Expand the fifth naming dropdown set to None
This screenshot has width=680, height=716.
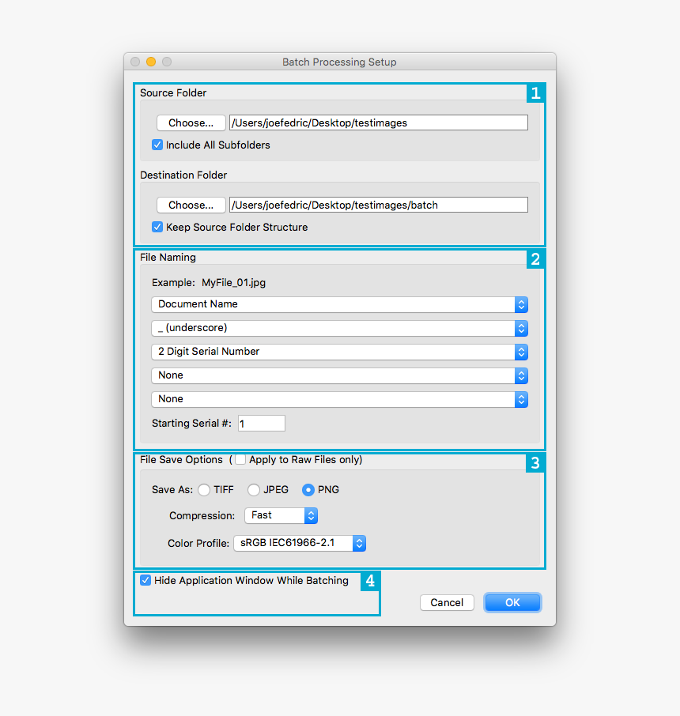[x=338, y=399]
